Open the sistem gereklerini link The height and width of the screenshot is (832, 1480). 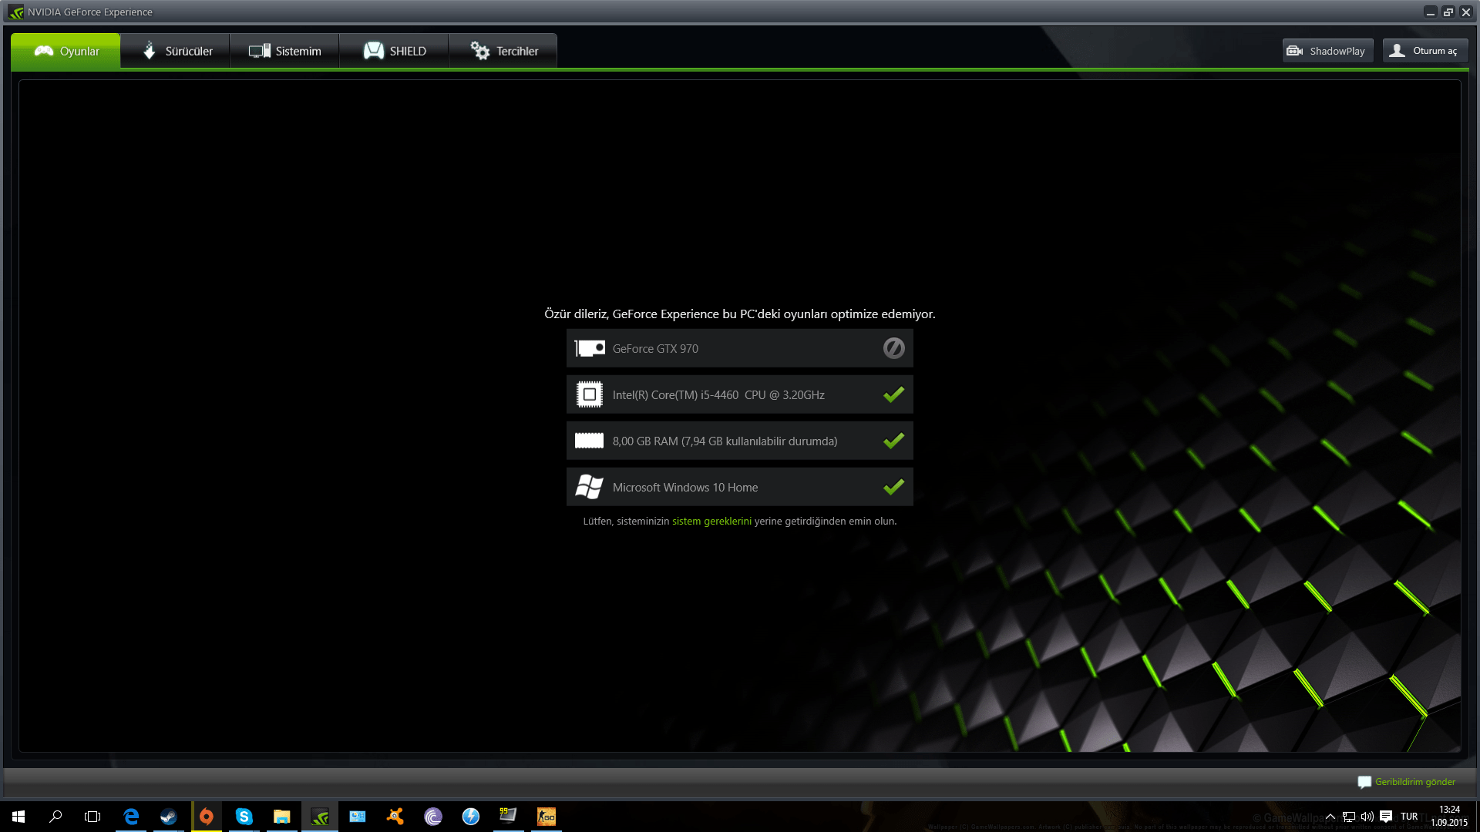(x=711, y=521)
